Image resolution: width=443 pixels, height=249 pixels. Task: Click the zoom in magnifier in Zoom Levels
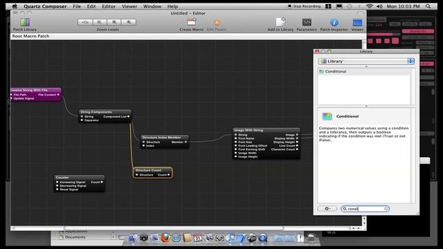tap(129, 22)
